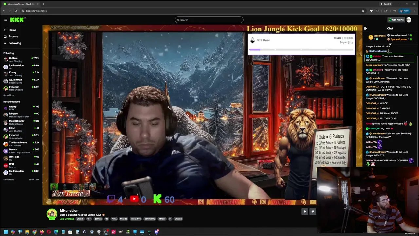This screenshot has width=419, height=236.
Task: Select the fitness tag
Action: 162,219
